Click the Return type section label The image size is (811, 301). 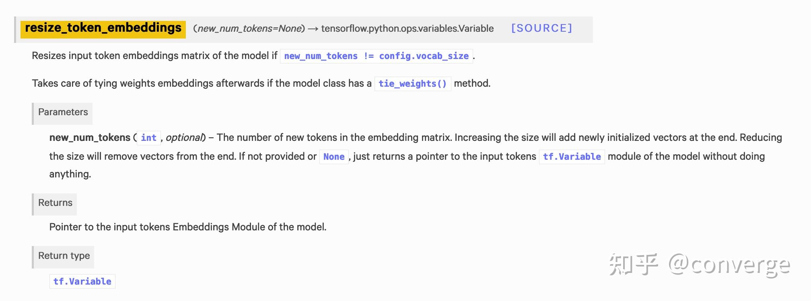click(64, 256)
